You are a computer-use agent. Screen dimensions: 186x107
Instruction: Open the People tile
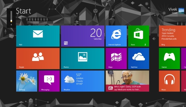(38, 58)
